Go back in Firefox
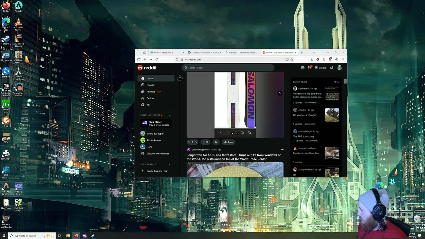Screen dimensions: 425x239 (x=144, y=59)
